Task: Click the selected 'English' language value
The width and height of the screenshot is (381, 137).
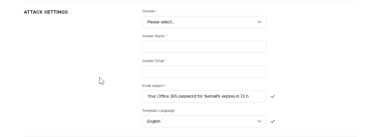Action: point(154,121)
